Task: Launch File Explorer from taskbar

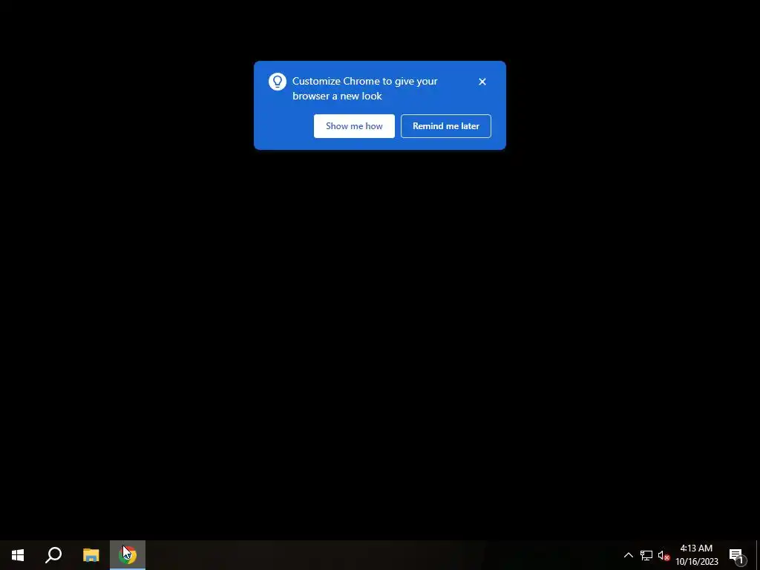Action: (x=91, y=555)
